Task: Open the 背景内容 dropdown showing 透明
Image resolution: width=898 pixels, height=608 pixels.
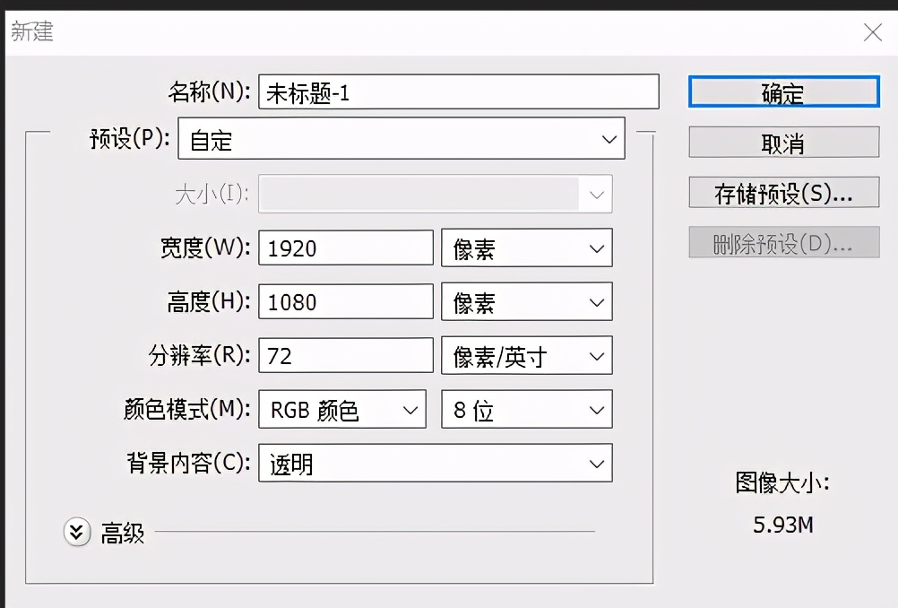Action: click(x=436, y=463)
